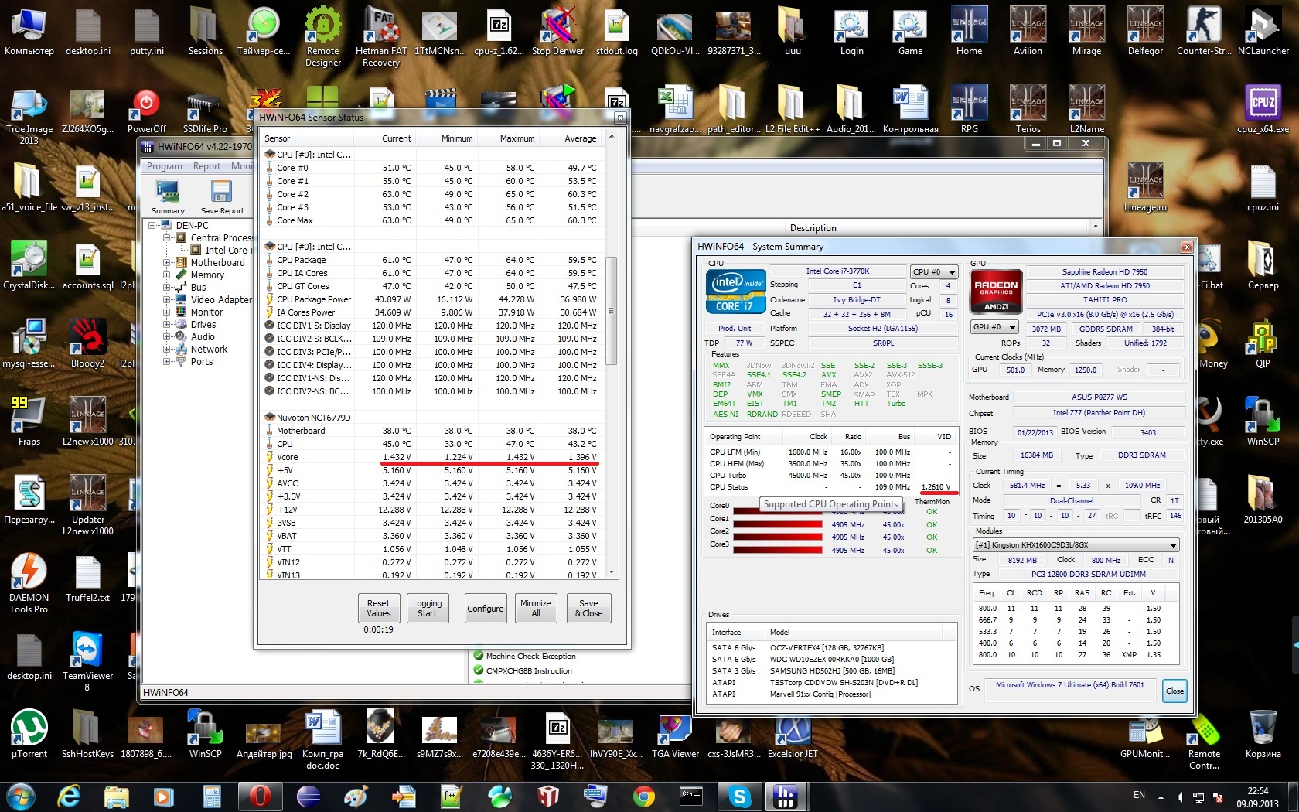Open Excelsior JET desktop icon
1299x812 pixels.
(793, 735)
